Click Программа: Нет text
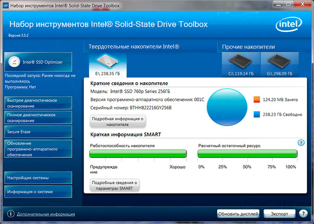Viewport: 314px width, 224px height. point(20,87)
